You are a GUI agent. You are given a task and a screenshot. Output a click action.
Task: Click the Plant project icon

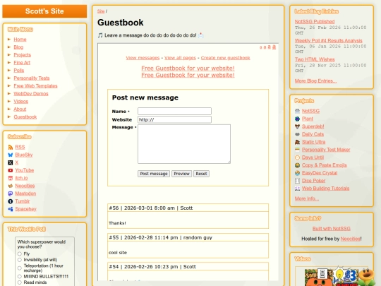click(297, 119)
